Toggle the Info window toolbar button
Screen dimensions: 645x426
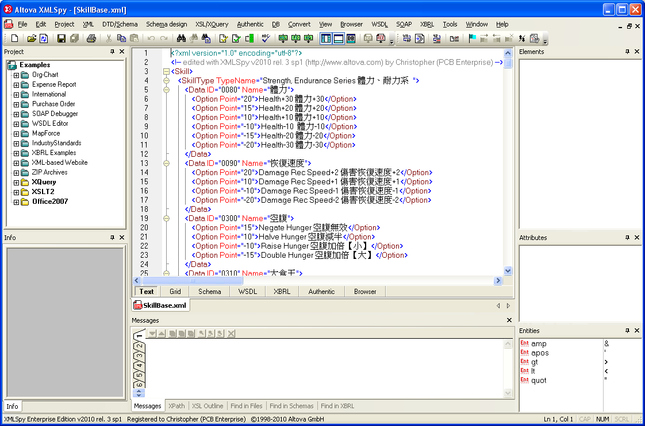point(339,38)
